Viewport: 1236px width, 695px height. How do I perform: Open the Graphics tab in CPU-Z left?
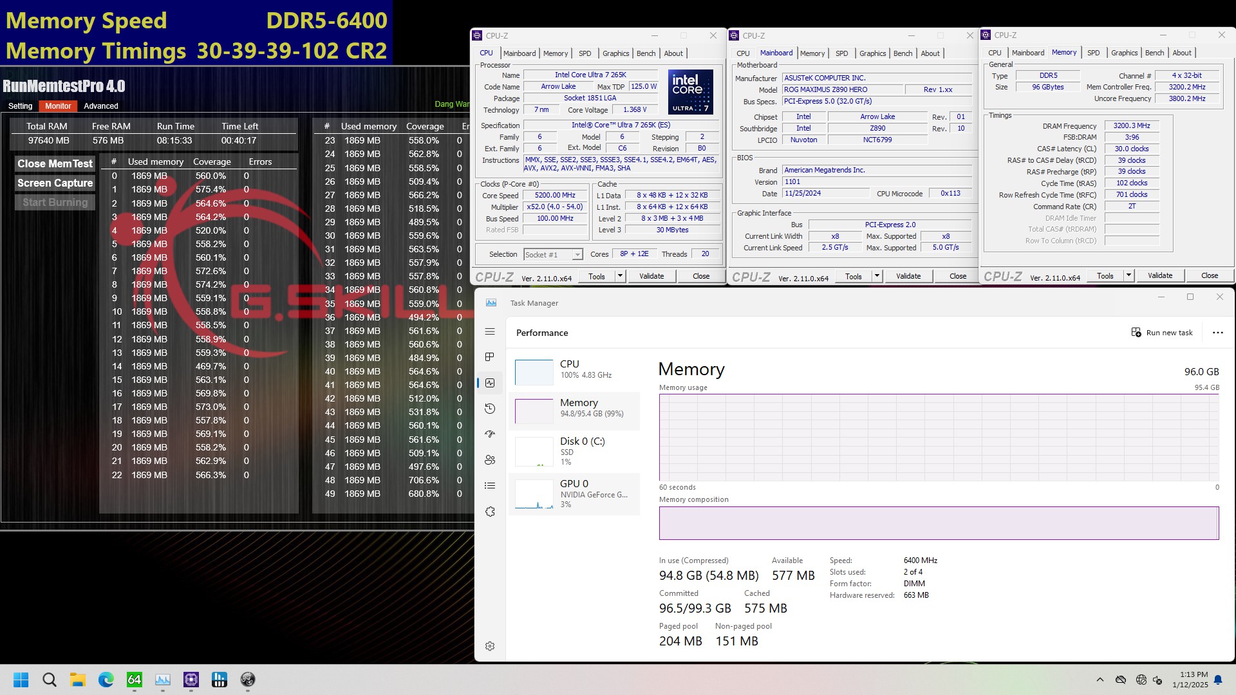tap(616, 53)
